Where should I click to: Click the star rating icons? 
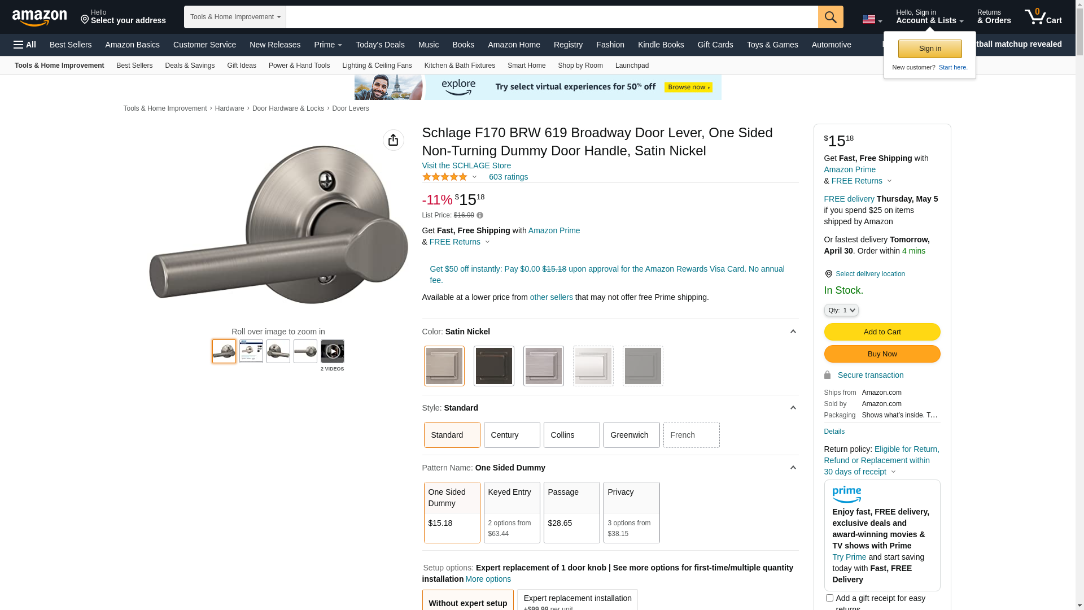(444, 177)
